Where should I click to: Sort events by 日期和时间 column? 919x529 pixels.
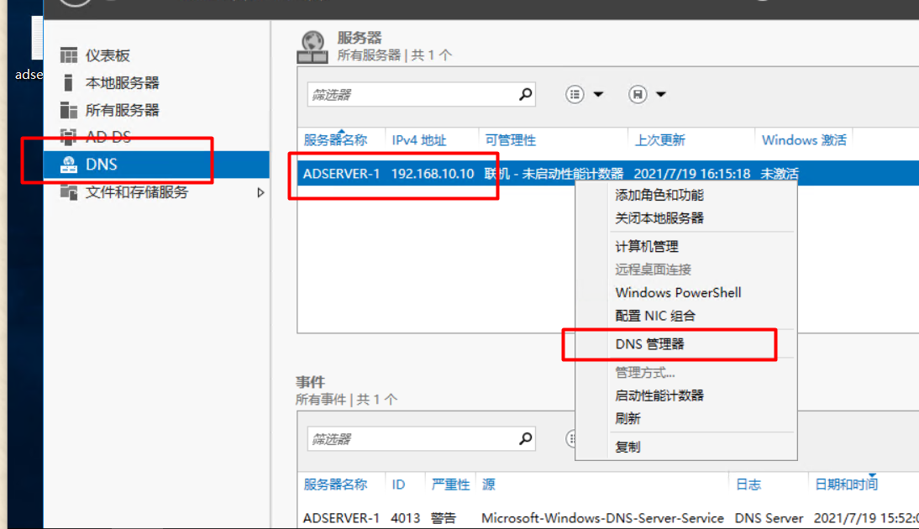[846, 484]
